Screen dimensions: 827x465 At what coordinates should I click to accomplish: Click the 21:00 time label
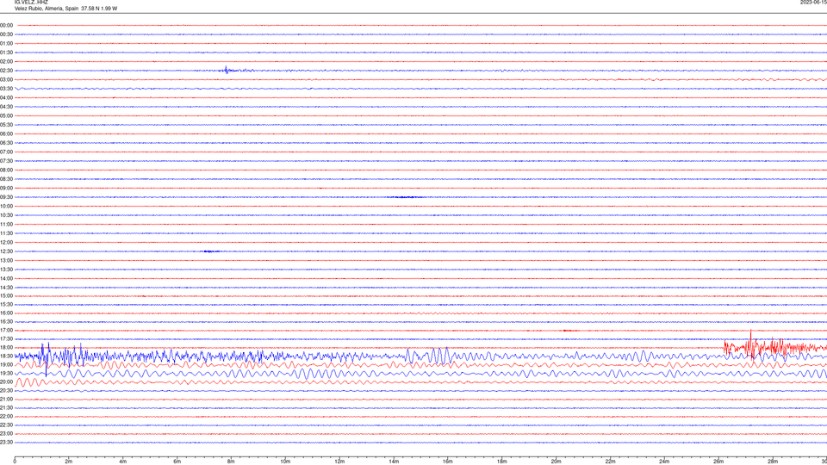tap(6, 400)
